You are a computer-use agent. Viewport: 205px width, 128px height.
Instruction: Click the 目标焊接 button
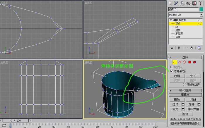click(193, 109)
